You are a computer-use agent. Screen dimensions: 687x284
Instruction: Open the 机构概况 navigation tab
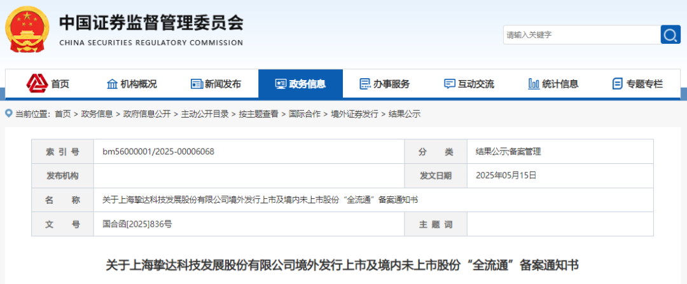point(132,84)
